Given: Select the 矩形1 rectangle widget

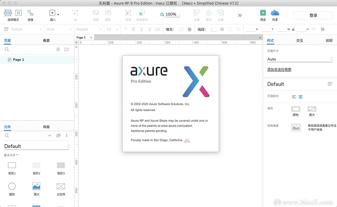Looking at the screenshot, I should pyautogui.click(x=12, y=168).
